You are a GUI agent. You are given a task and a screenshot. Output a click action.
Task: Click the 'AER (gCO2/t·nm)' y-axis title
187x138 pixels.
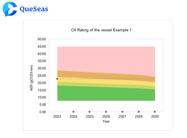(32, 78)
